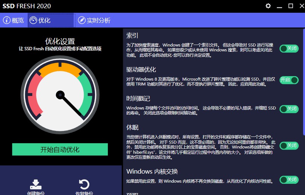
Task: Click the 恢复备份 restore arrow icon
Action: (x=84, y=184)
